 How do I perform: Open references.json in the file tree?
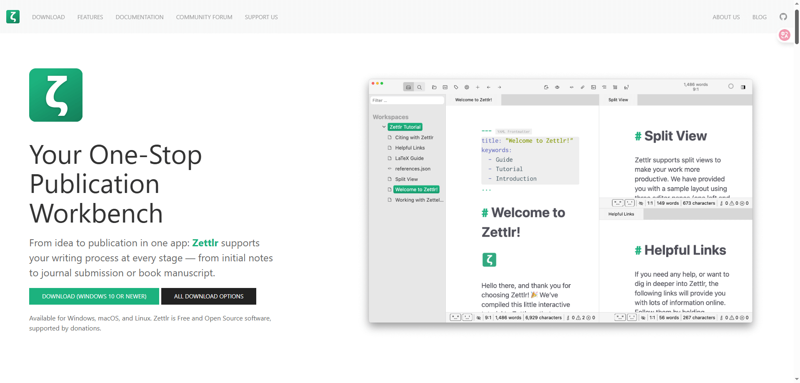click(x=412, y=169)
